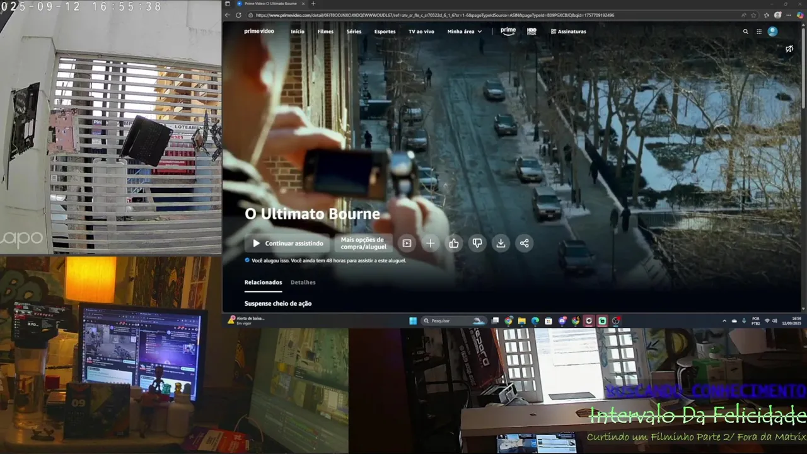Click the POR language indicator
The image size is (807, 454).
tap(755, 321)
